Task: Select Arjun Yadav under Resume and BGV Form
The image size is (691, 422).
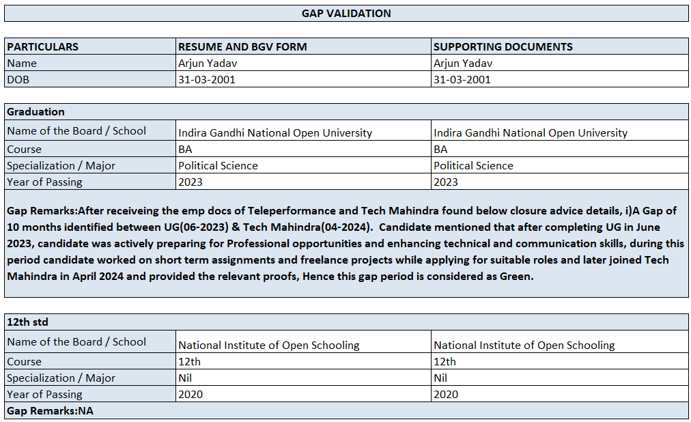Action: (x=208, y=64)
